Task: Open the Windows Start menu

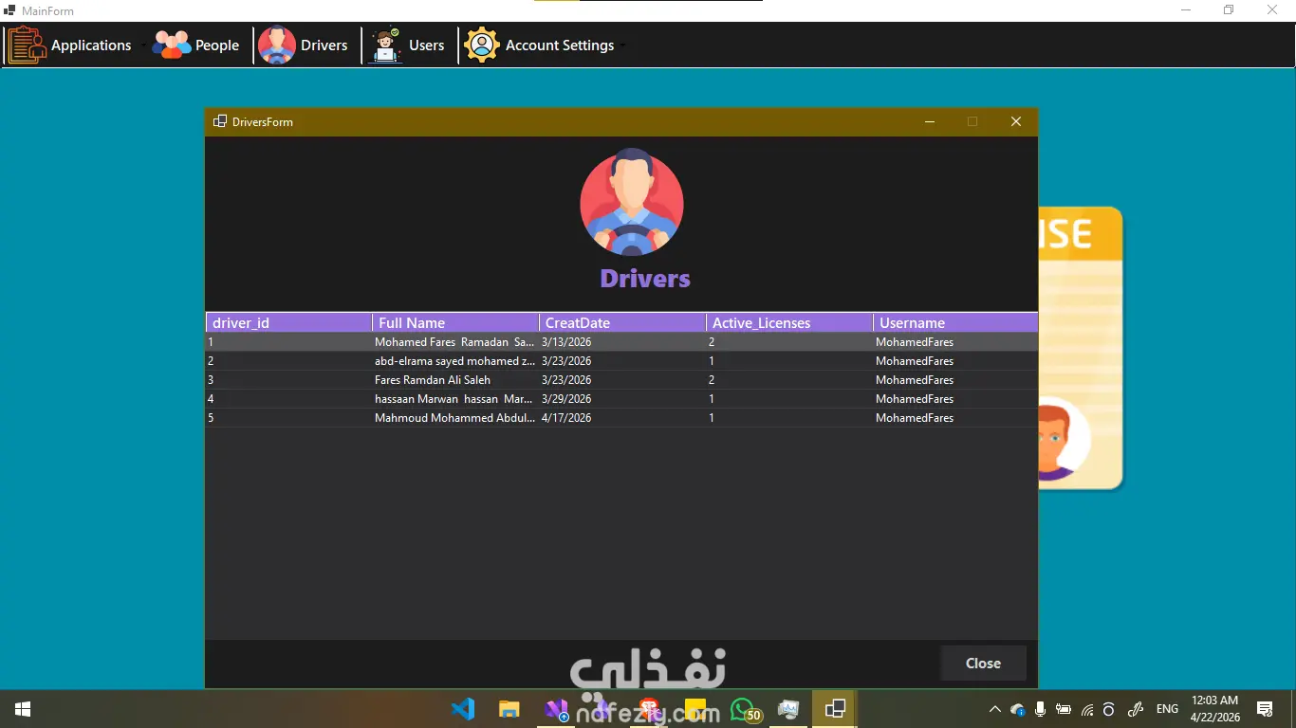Action: click(x=23, y=709)
